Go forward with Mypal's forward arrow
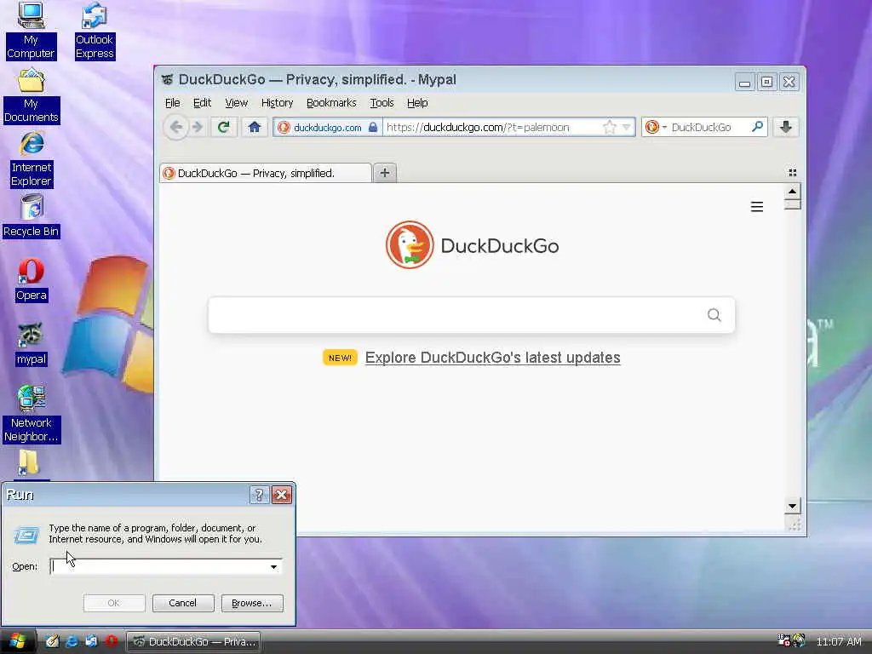 click(x=198, y=128)
